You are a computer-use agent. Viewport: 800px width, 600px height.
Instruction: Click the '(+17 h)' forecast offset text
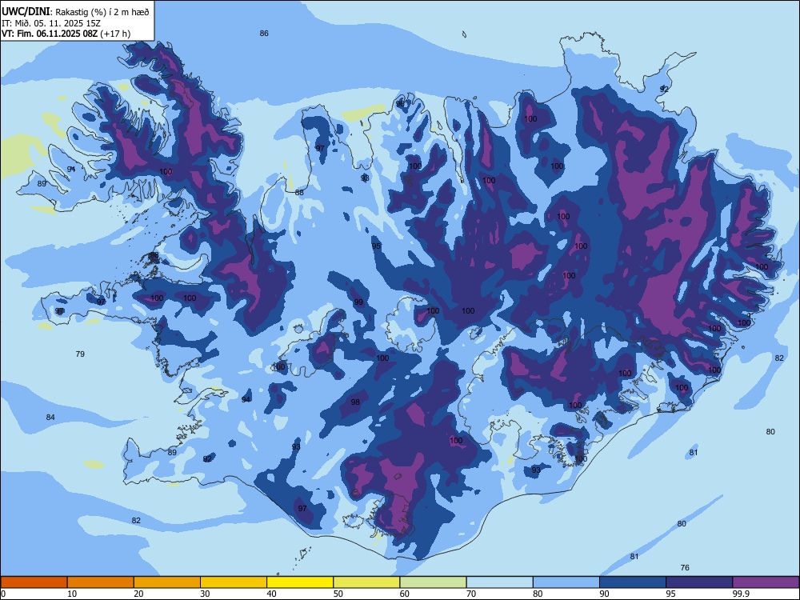click(115, 34)
